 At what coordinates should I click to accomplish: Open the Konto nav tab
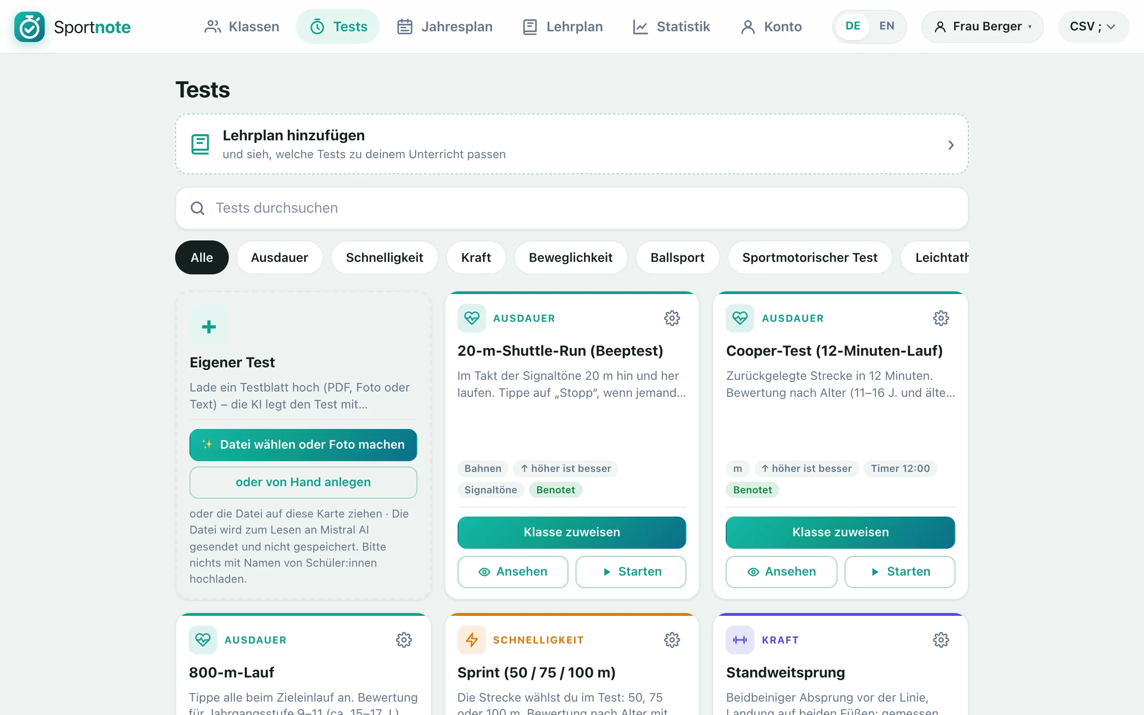pos(771,26)
